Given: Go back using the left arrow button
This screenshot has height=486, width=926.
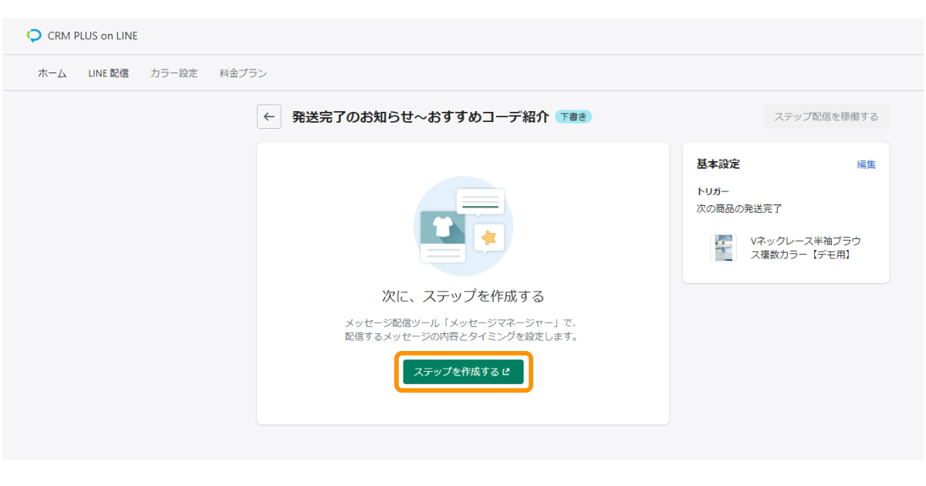Looking at the screenshot, I should click(269, 117).
